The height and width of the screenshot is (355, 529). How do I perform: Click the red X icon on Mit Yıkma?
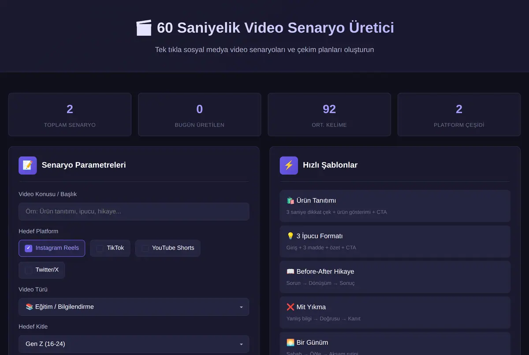[x=291, y=307]
